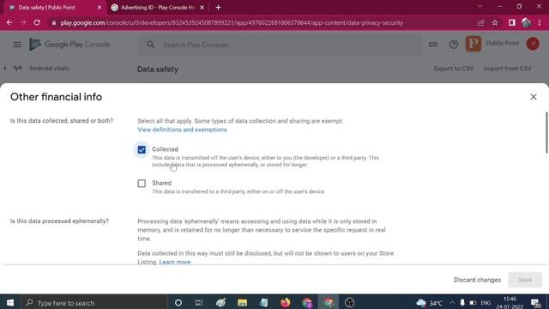Open the Windows Start menu
This screenshot has height=309, width=549.
click(10, 303)
